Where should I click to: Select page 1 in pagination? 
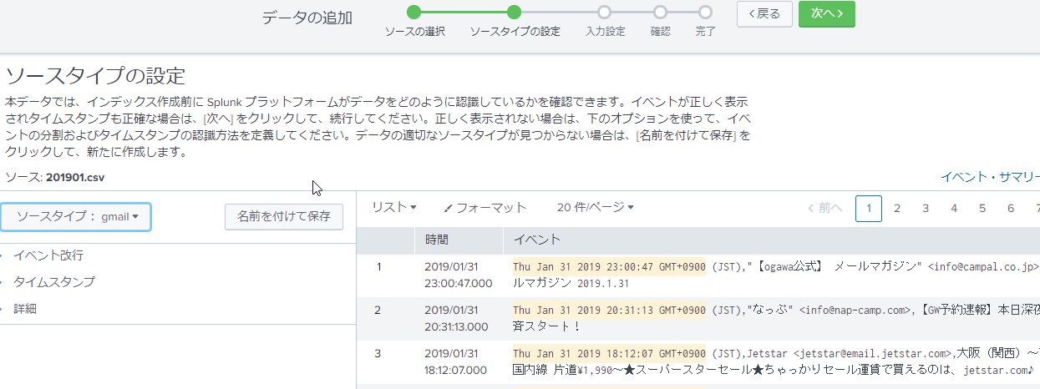pos(869,208)
